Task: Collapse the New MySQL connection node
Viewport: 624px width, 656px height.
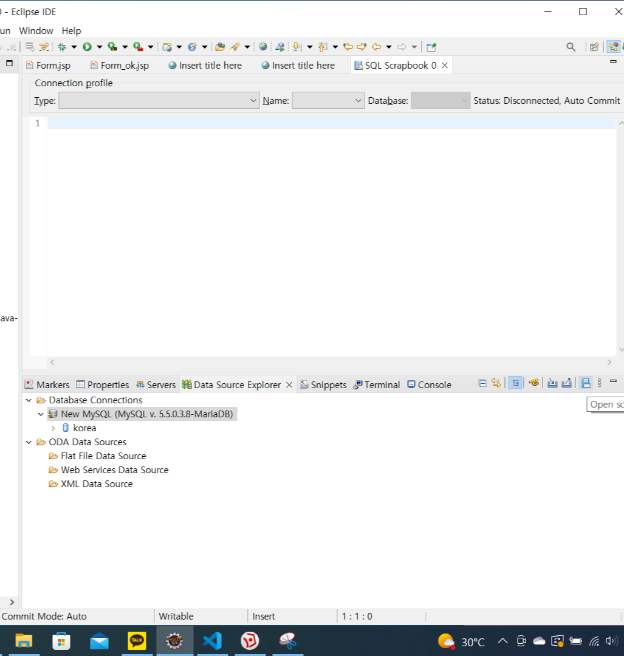Action: point(41,414)
